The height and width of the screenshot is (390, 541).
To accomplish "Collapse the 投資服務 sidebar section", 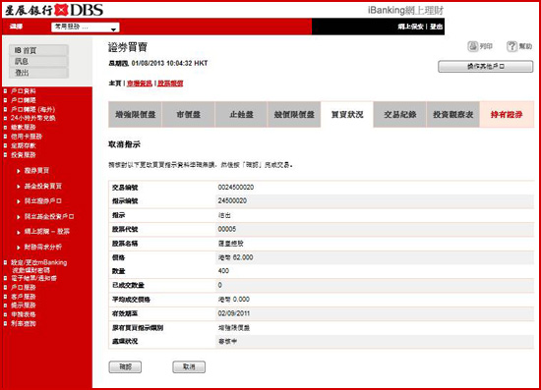I will pyautogui.click(x=23, y=155).
